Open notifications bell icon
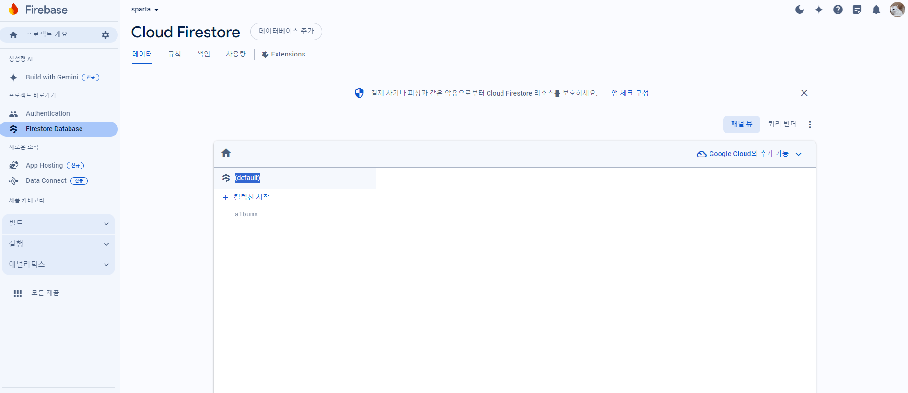 876,10
